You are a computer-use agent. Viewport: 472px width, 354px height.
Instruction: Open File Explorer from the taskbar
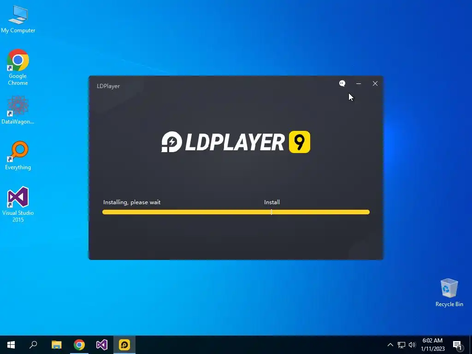56,345
